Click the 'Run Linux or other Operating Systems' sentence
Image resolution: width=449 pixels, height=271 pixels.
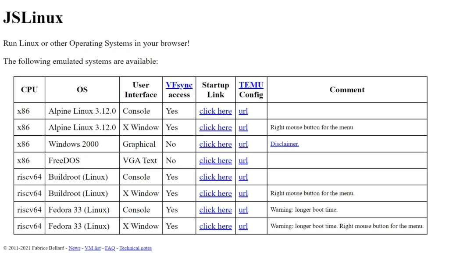(96, 43)
